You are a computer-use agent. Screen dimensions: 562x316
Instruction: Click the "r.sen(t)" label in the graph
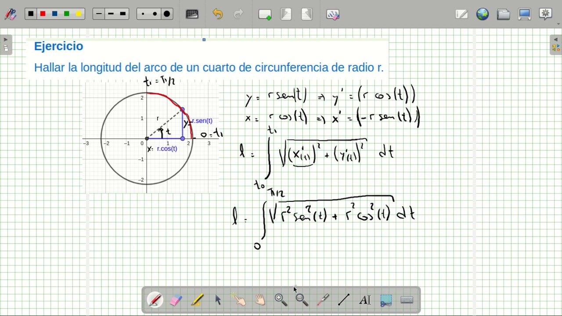click(202, 121)
